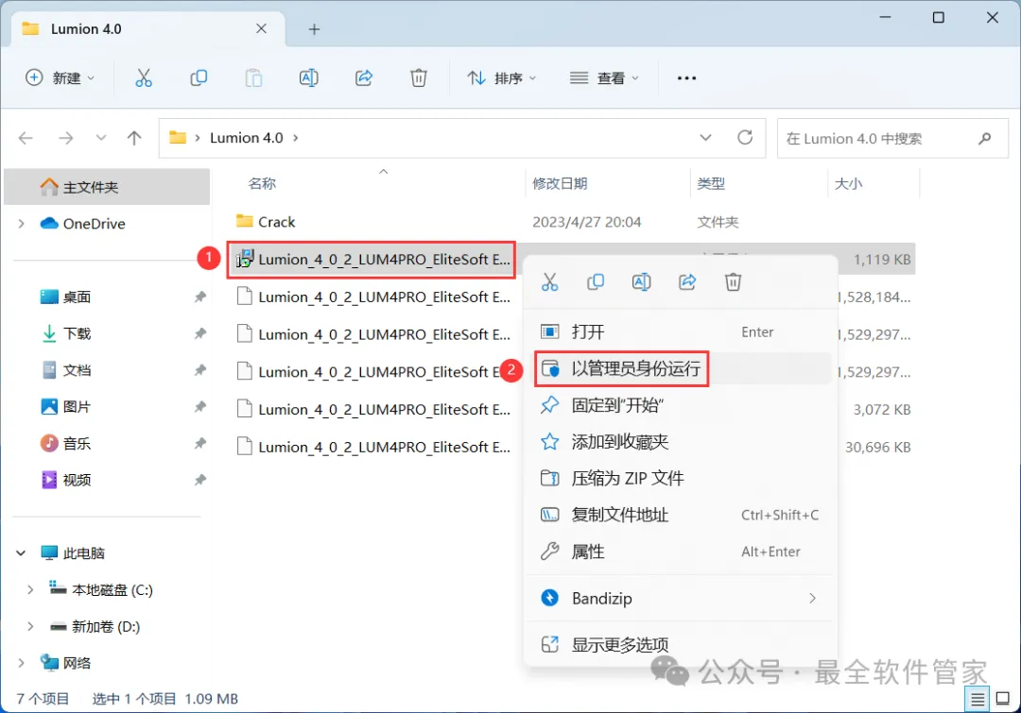Open 桌面 in the sidebar
The height and width of the screenshot is (713, 1021).
click(x=77, y=297)
